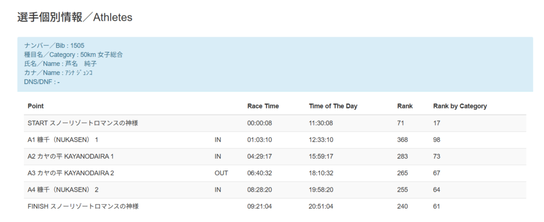
Task: Click the Rank column header
Action: coord(405,106)
